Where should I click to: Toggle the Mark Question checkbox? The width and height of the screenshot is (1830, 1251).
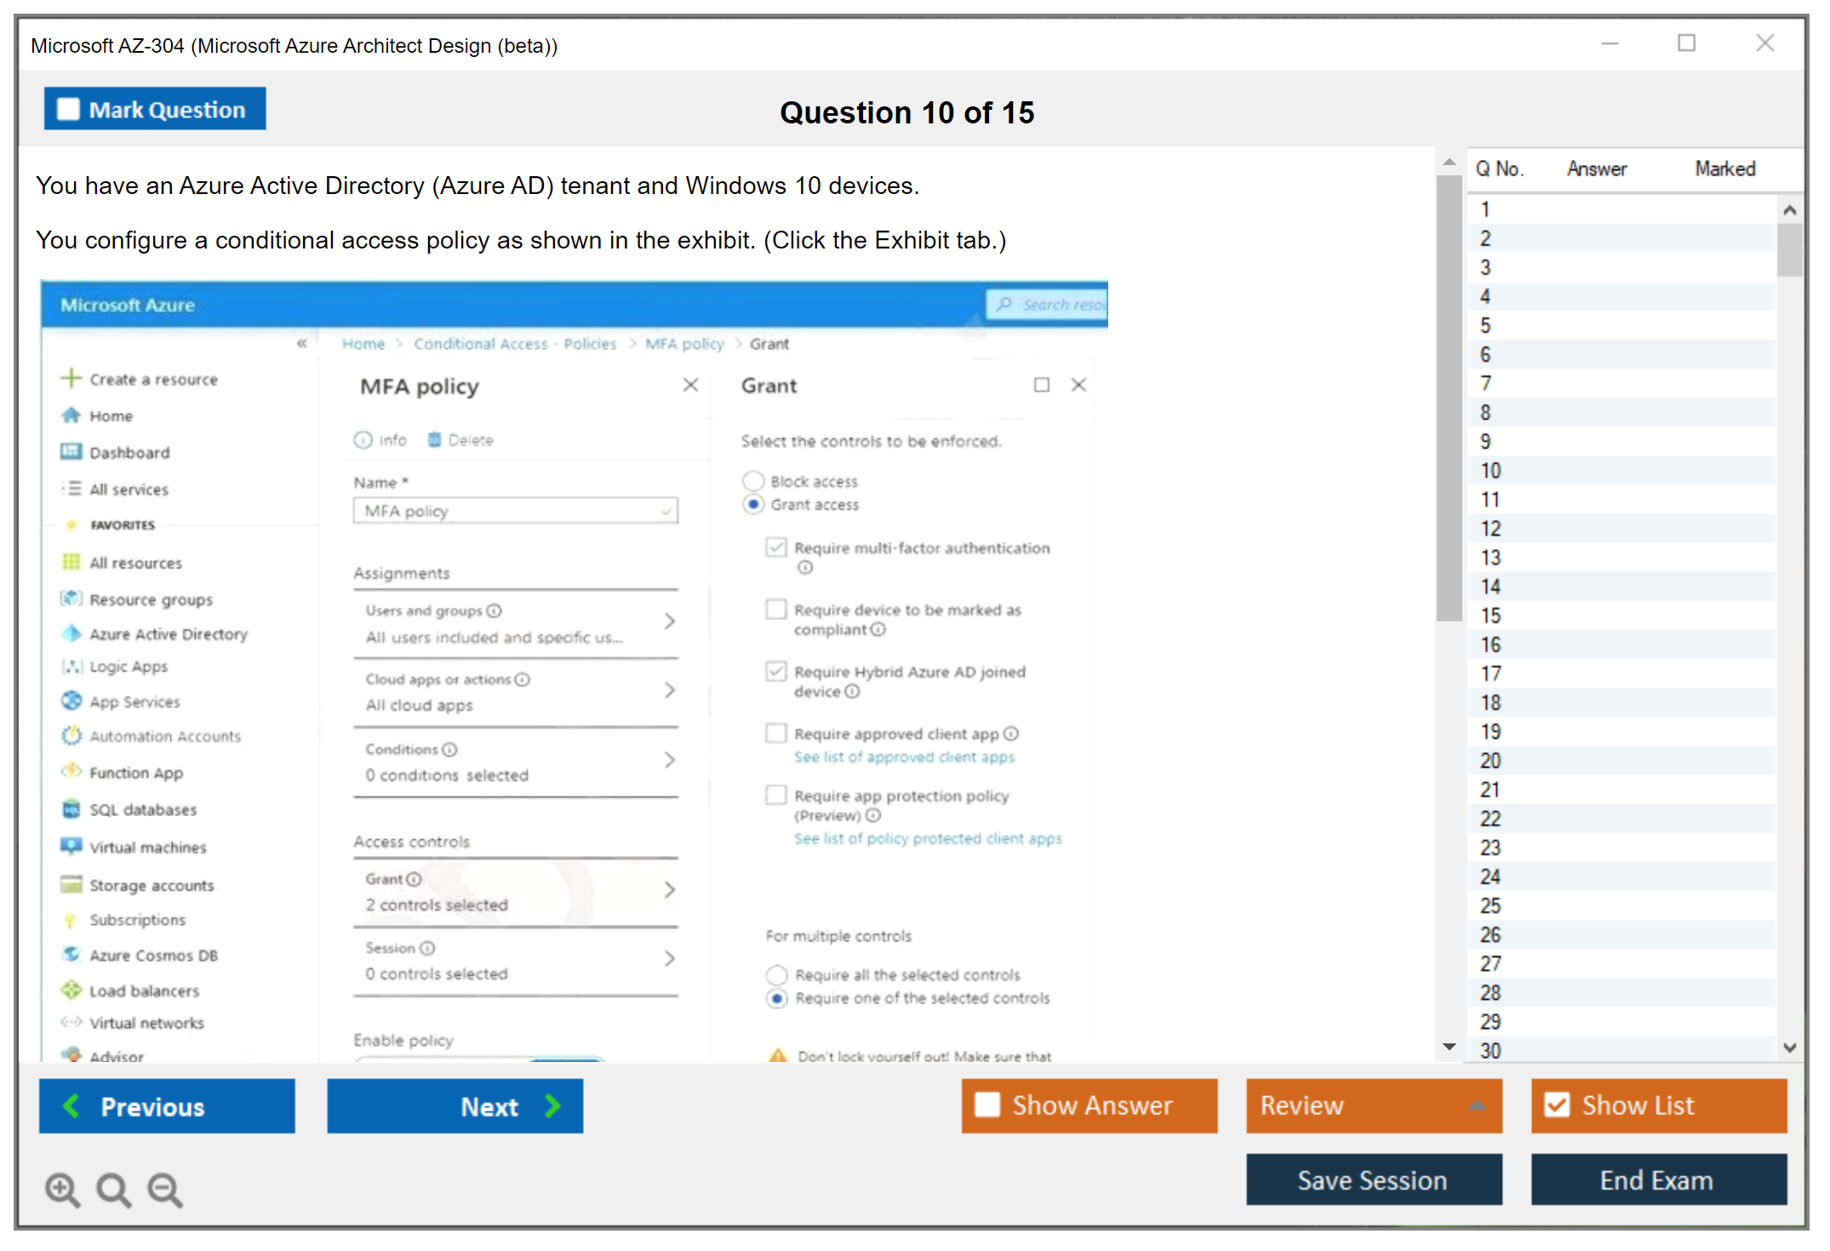click(x=68, y=110)
